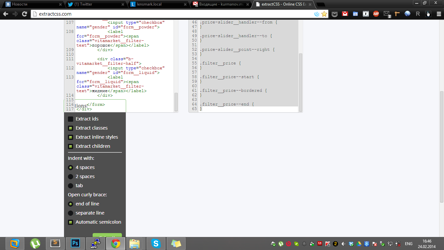Select 2 spaces indentation
This screenshot has height=250, width=444.
[71, 177]
